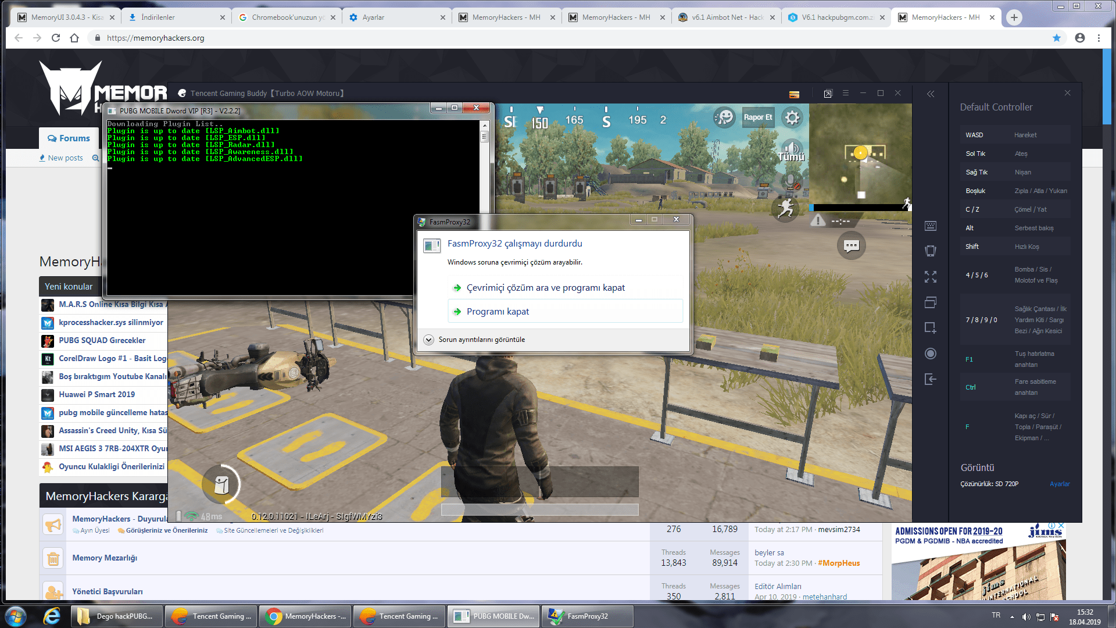Click the multi-window icon in Tencent sidebar
The width and height of the screenshot is (1116, 628).
click(x=931, y=302)
